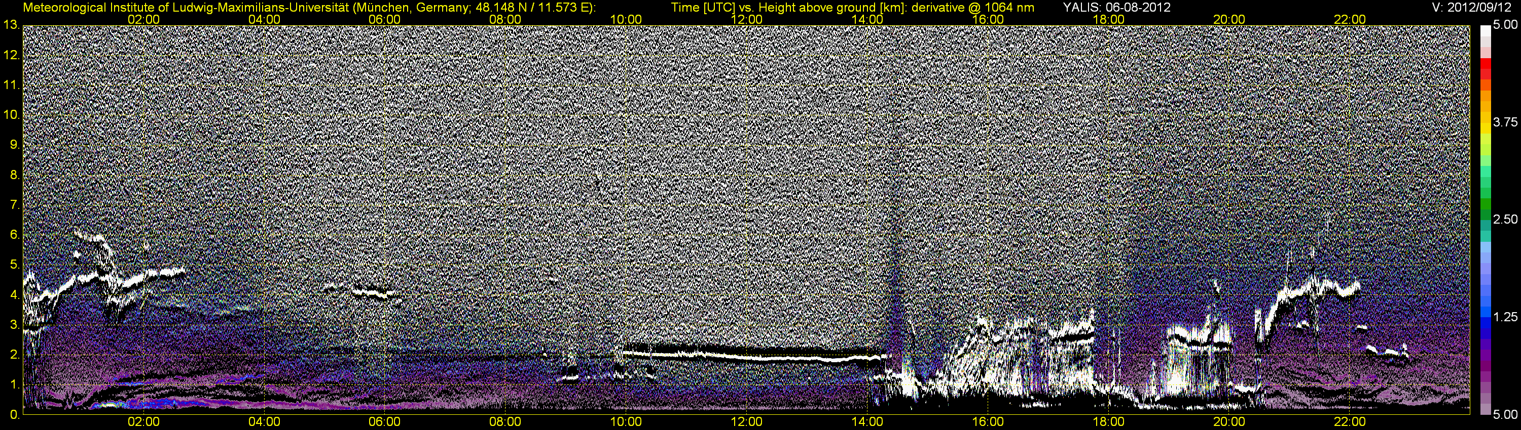The width and height of the screenshot is (1521, 430).
Task: Click the 2 km height axis label
Action: pos(14,355)
